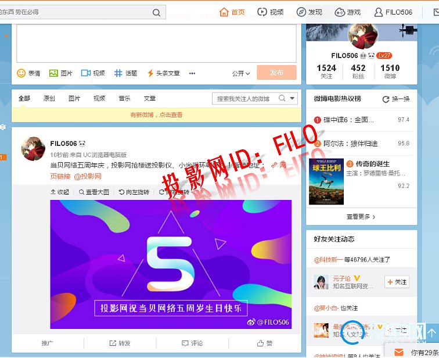Add a picture with the 图片 icon
Screen dimensions: 439x358
(61, 73)
